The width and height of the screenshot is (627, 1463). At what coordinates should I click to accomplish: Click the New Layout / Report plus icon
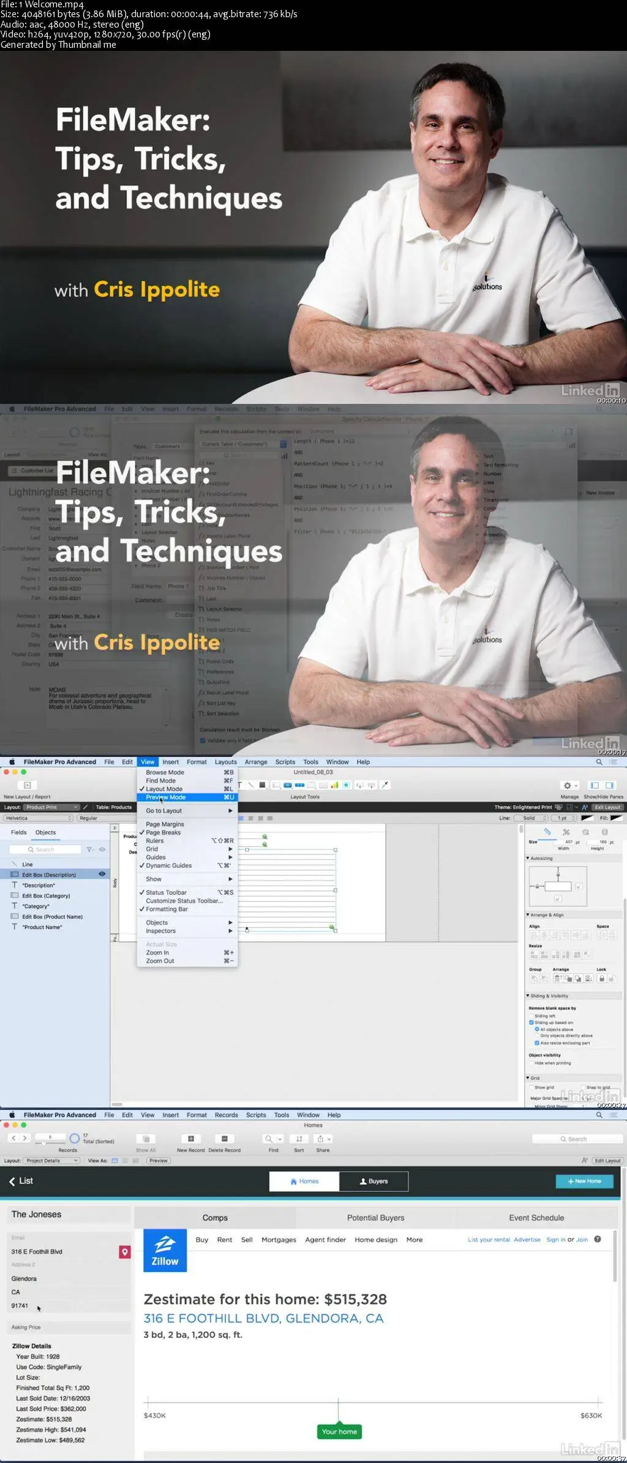click(x=27, y=785)
